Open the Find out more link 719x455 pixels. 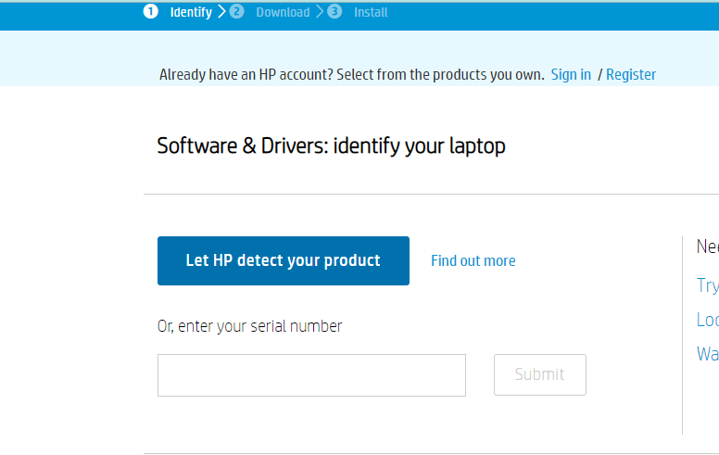coord(473,261)
